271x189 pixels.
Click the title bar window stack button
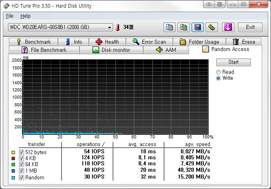click(220, 4)
